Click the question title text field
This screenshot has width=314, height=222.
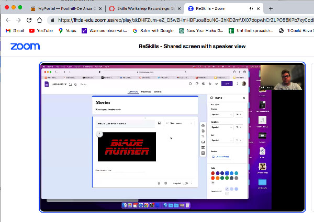pyautogui.click(x=125, y=123)
